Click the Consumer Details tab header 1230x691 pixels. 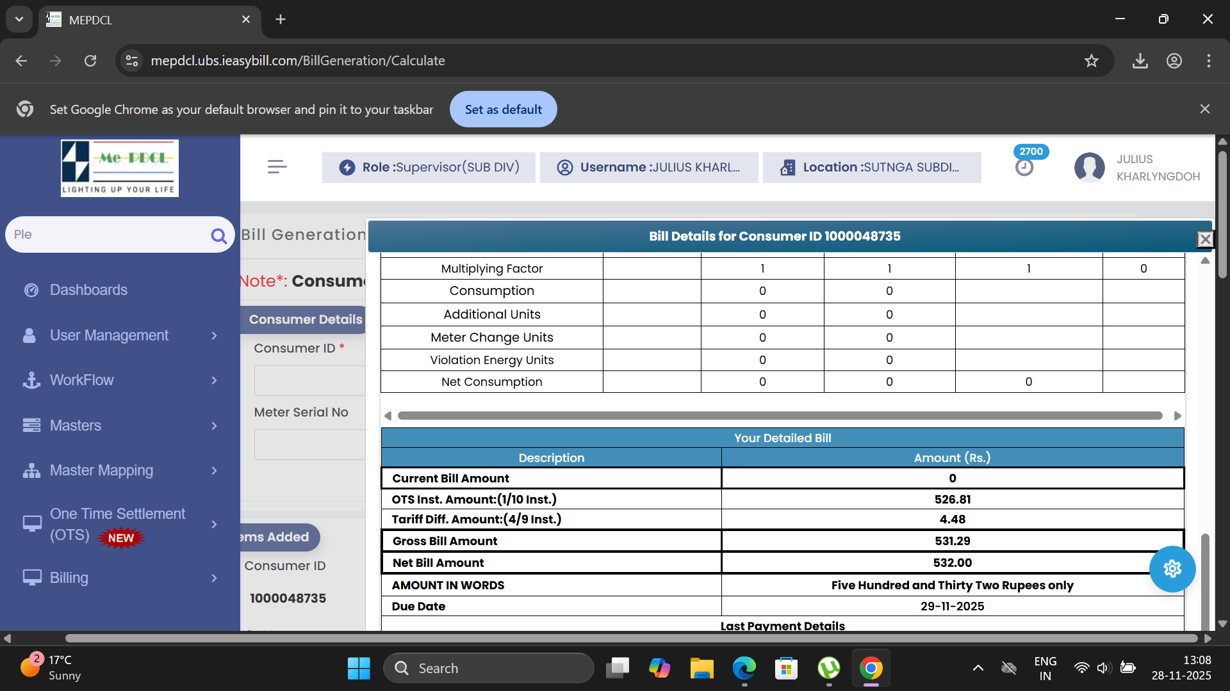305,319
